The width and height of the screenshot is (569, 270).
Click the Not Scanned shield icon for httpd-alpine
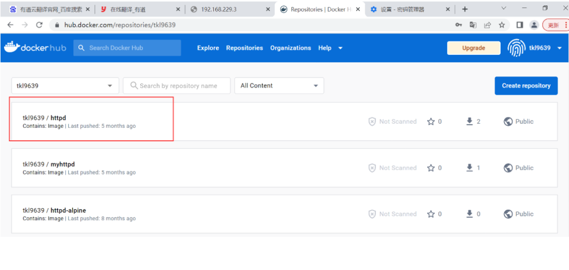click(372, 214)
